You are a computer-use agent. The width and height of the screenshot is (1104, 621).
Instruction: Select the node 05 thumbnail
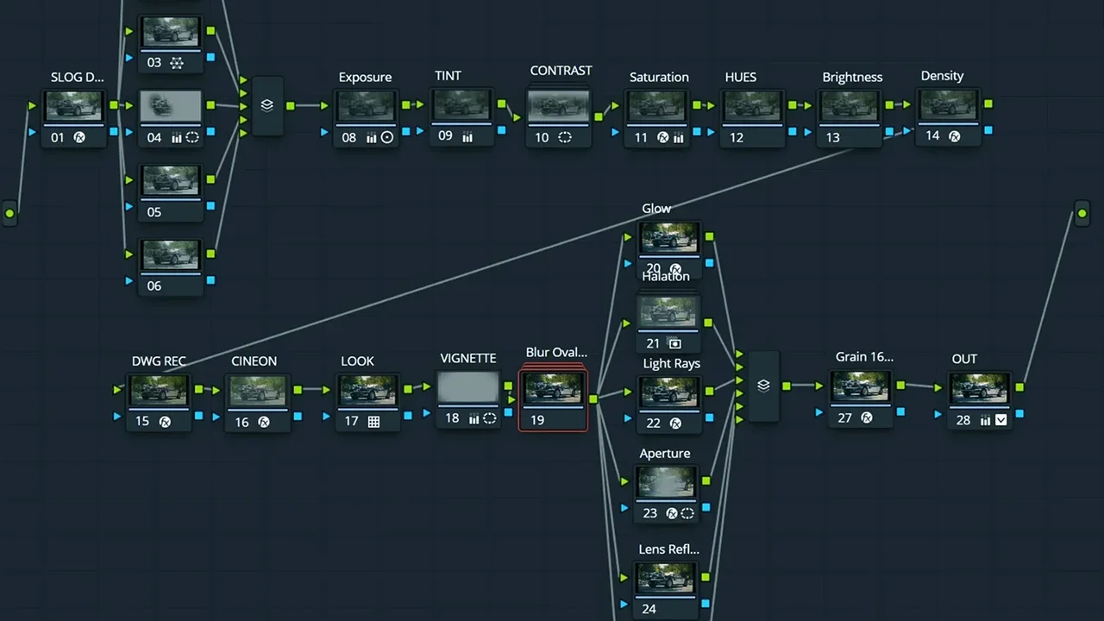point(172,180)
